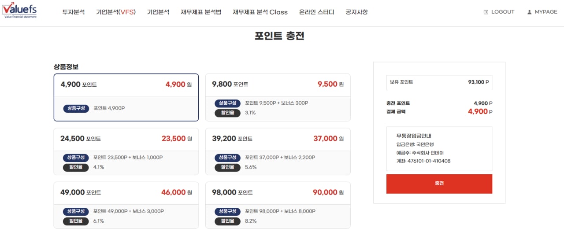Pick the 98,000 포인트 package
The image size is (564, 239).
click(278, 205)
